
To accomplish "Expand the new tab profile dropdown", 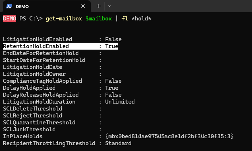I will 109,6.
